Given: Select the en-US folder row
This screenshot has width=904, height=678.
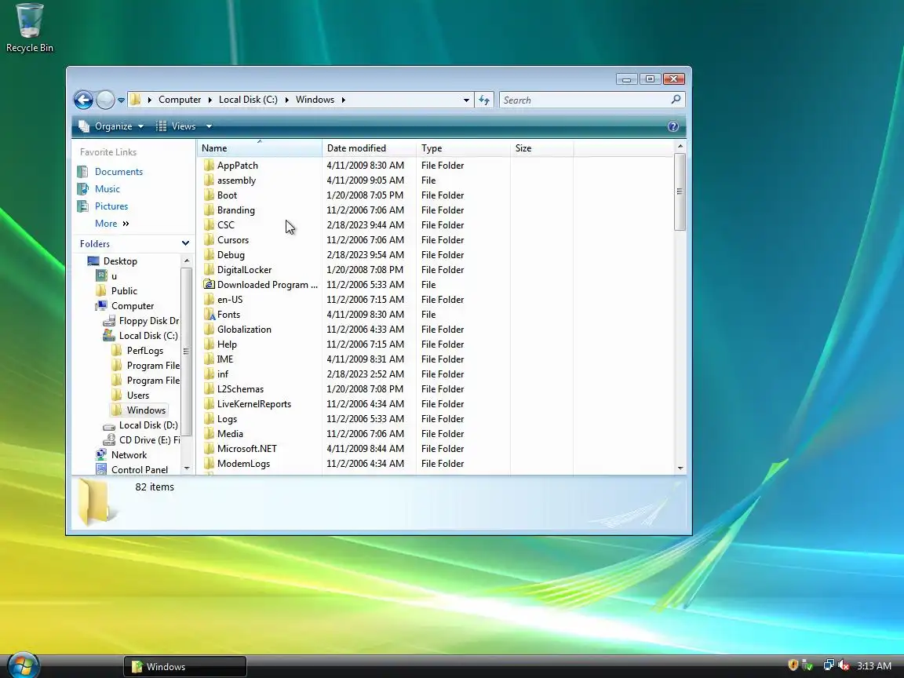Looking at the screenshot, I should pos(386,300).
